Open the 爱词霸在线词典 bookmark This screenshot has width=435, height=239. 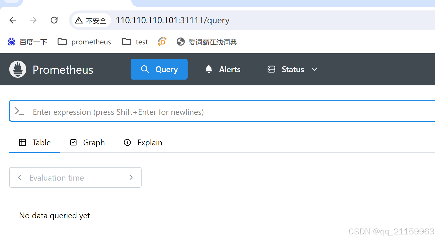pos(207,42)
